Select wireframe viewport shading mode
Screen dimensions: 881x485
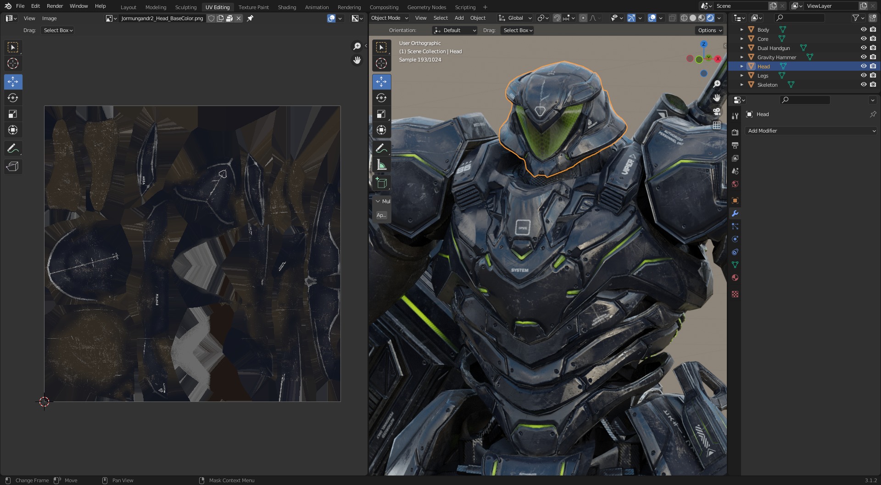tap(684, 18)
